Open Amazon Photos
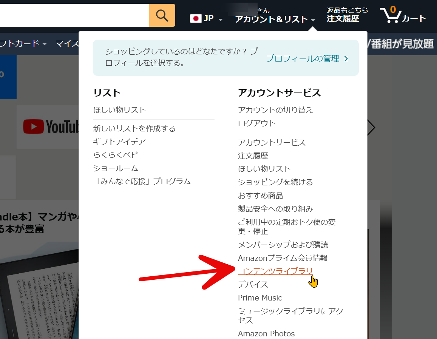 coord(266,333)
